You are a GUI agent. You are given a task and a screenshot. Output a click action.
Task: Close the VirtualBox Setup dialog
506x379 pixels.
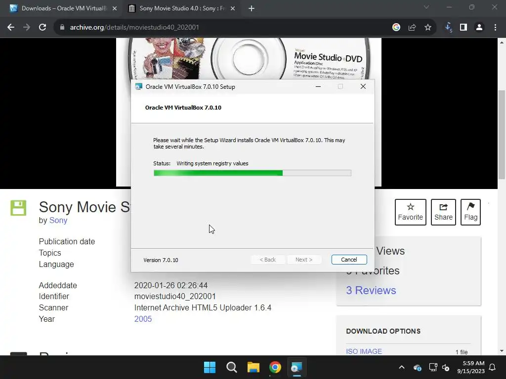[x=363, y=86]
